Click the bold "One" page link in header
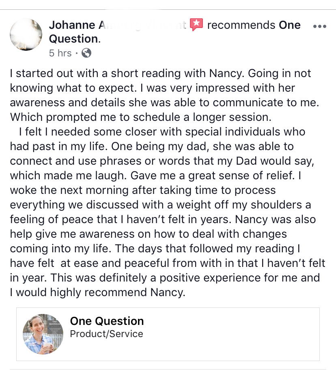336x374 pixels. (290, 25)
